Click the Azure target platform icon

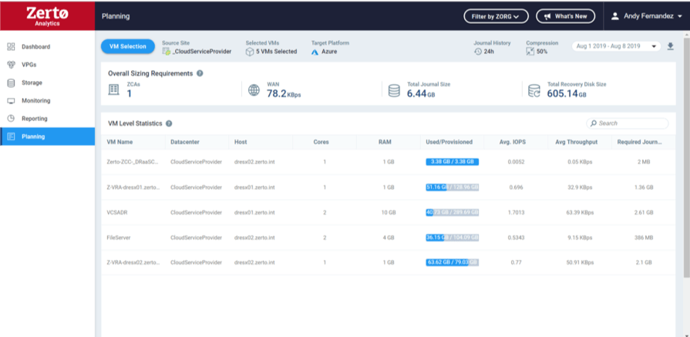315,52
